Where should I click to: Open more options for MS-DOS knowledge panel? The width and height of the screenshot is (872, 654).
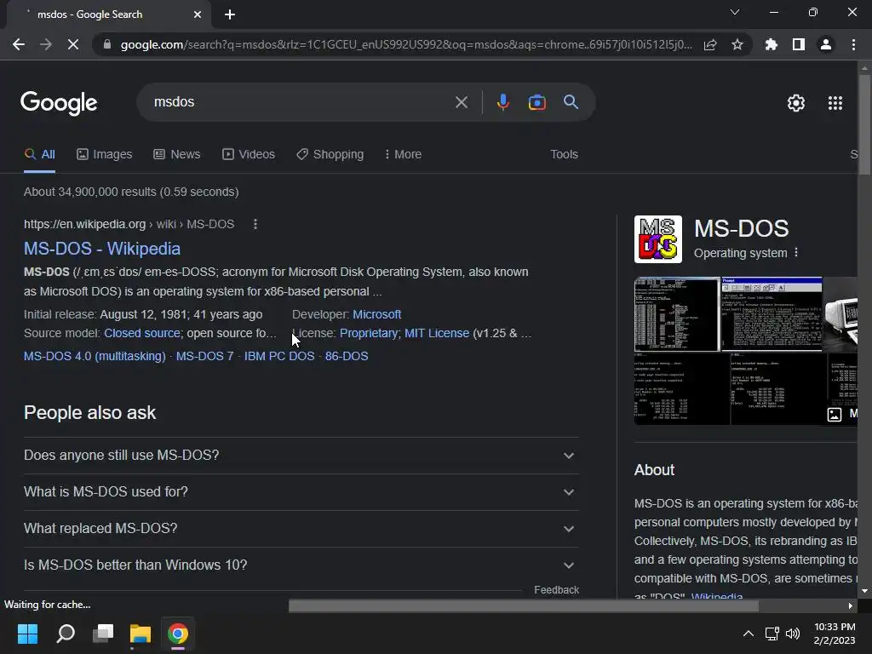click(x=796, y=252)
